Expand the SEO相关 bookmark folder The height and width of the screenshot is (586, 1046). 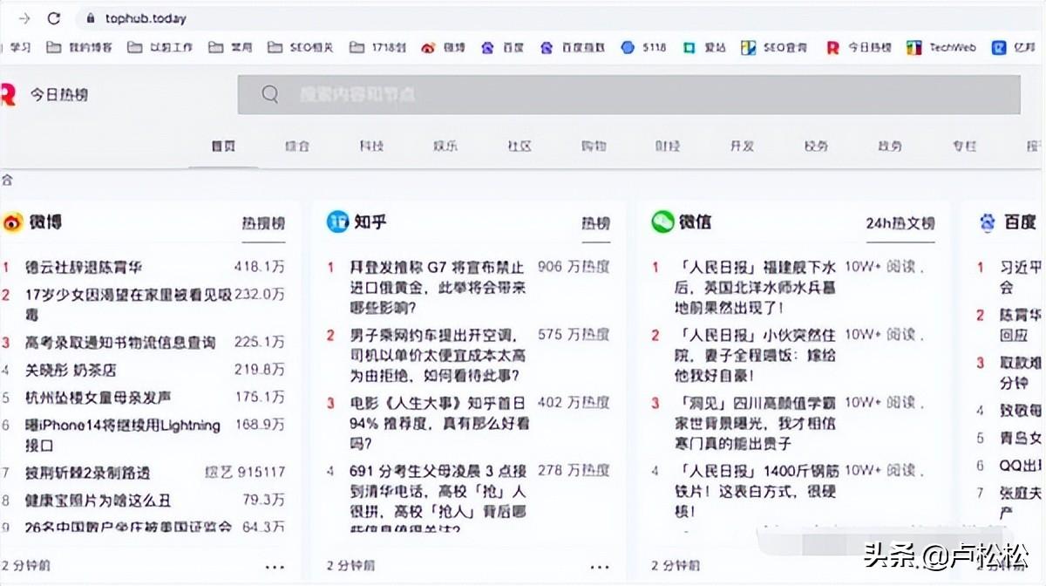[x=301, y=48]
